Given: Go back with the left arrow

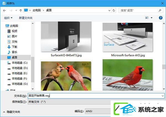Looking at the screenshot, I should tap(4, 10).
